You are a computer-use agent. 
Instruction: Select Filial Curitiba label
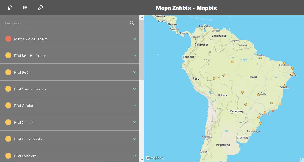click(x=24, y=122)
